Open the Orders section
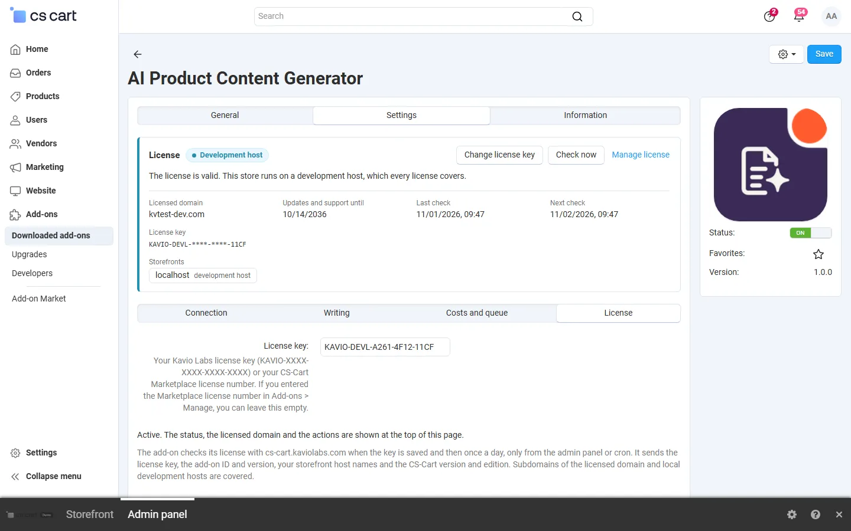The width and height of the screenshot is (851, 531). tap(38, 73)
